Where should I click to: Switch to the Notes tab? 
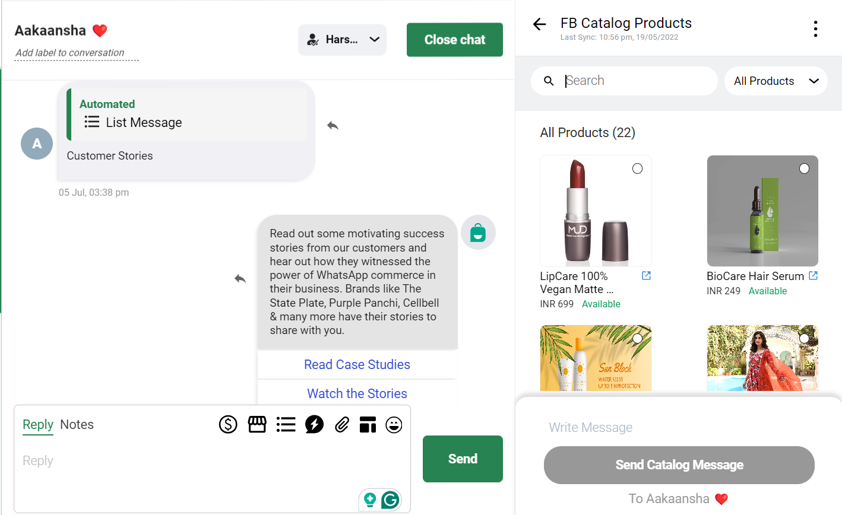(x=77, y=424)
